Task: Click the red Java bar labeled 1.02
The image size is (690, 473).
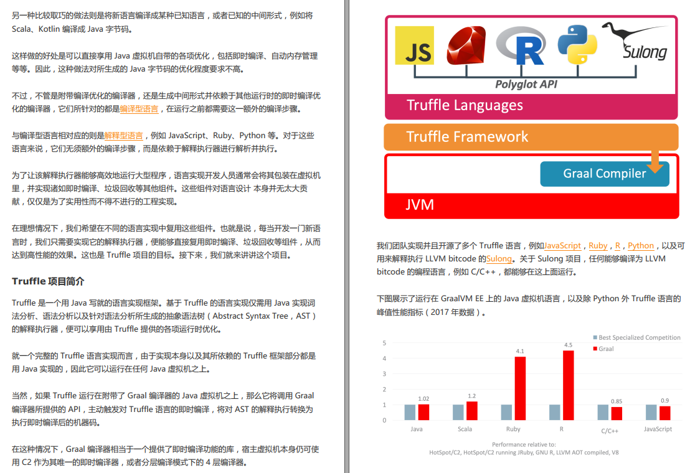Action: (423, 412)
